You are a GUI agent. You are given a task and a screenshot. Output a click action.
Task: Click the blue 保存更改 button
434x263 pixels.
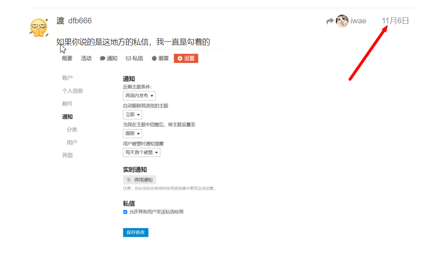click(x=136, y=233)
